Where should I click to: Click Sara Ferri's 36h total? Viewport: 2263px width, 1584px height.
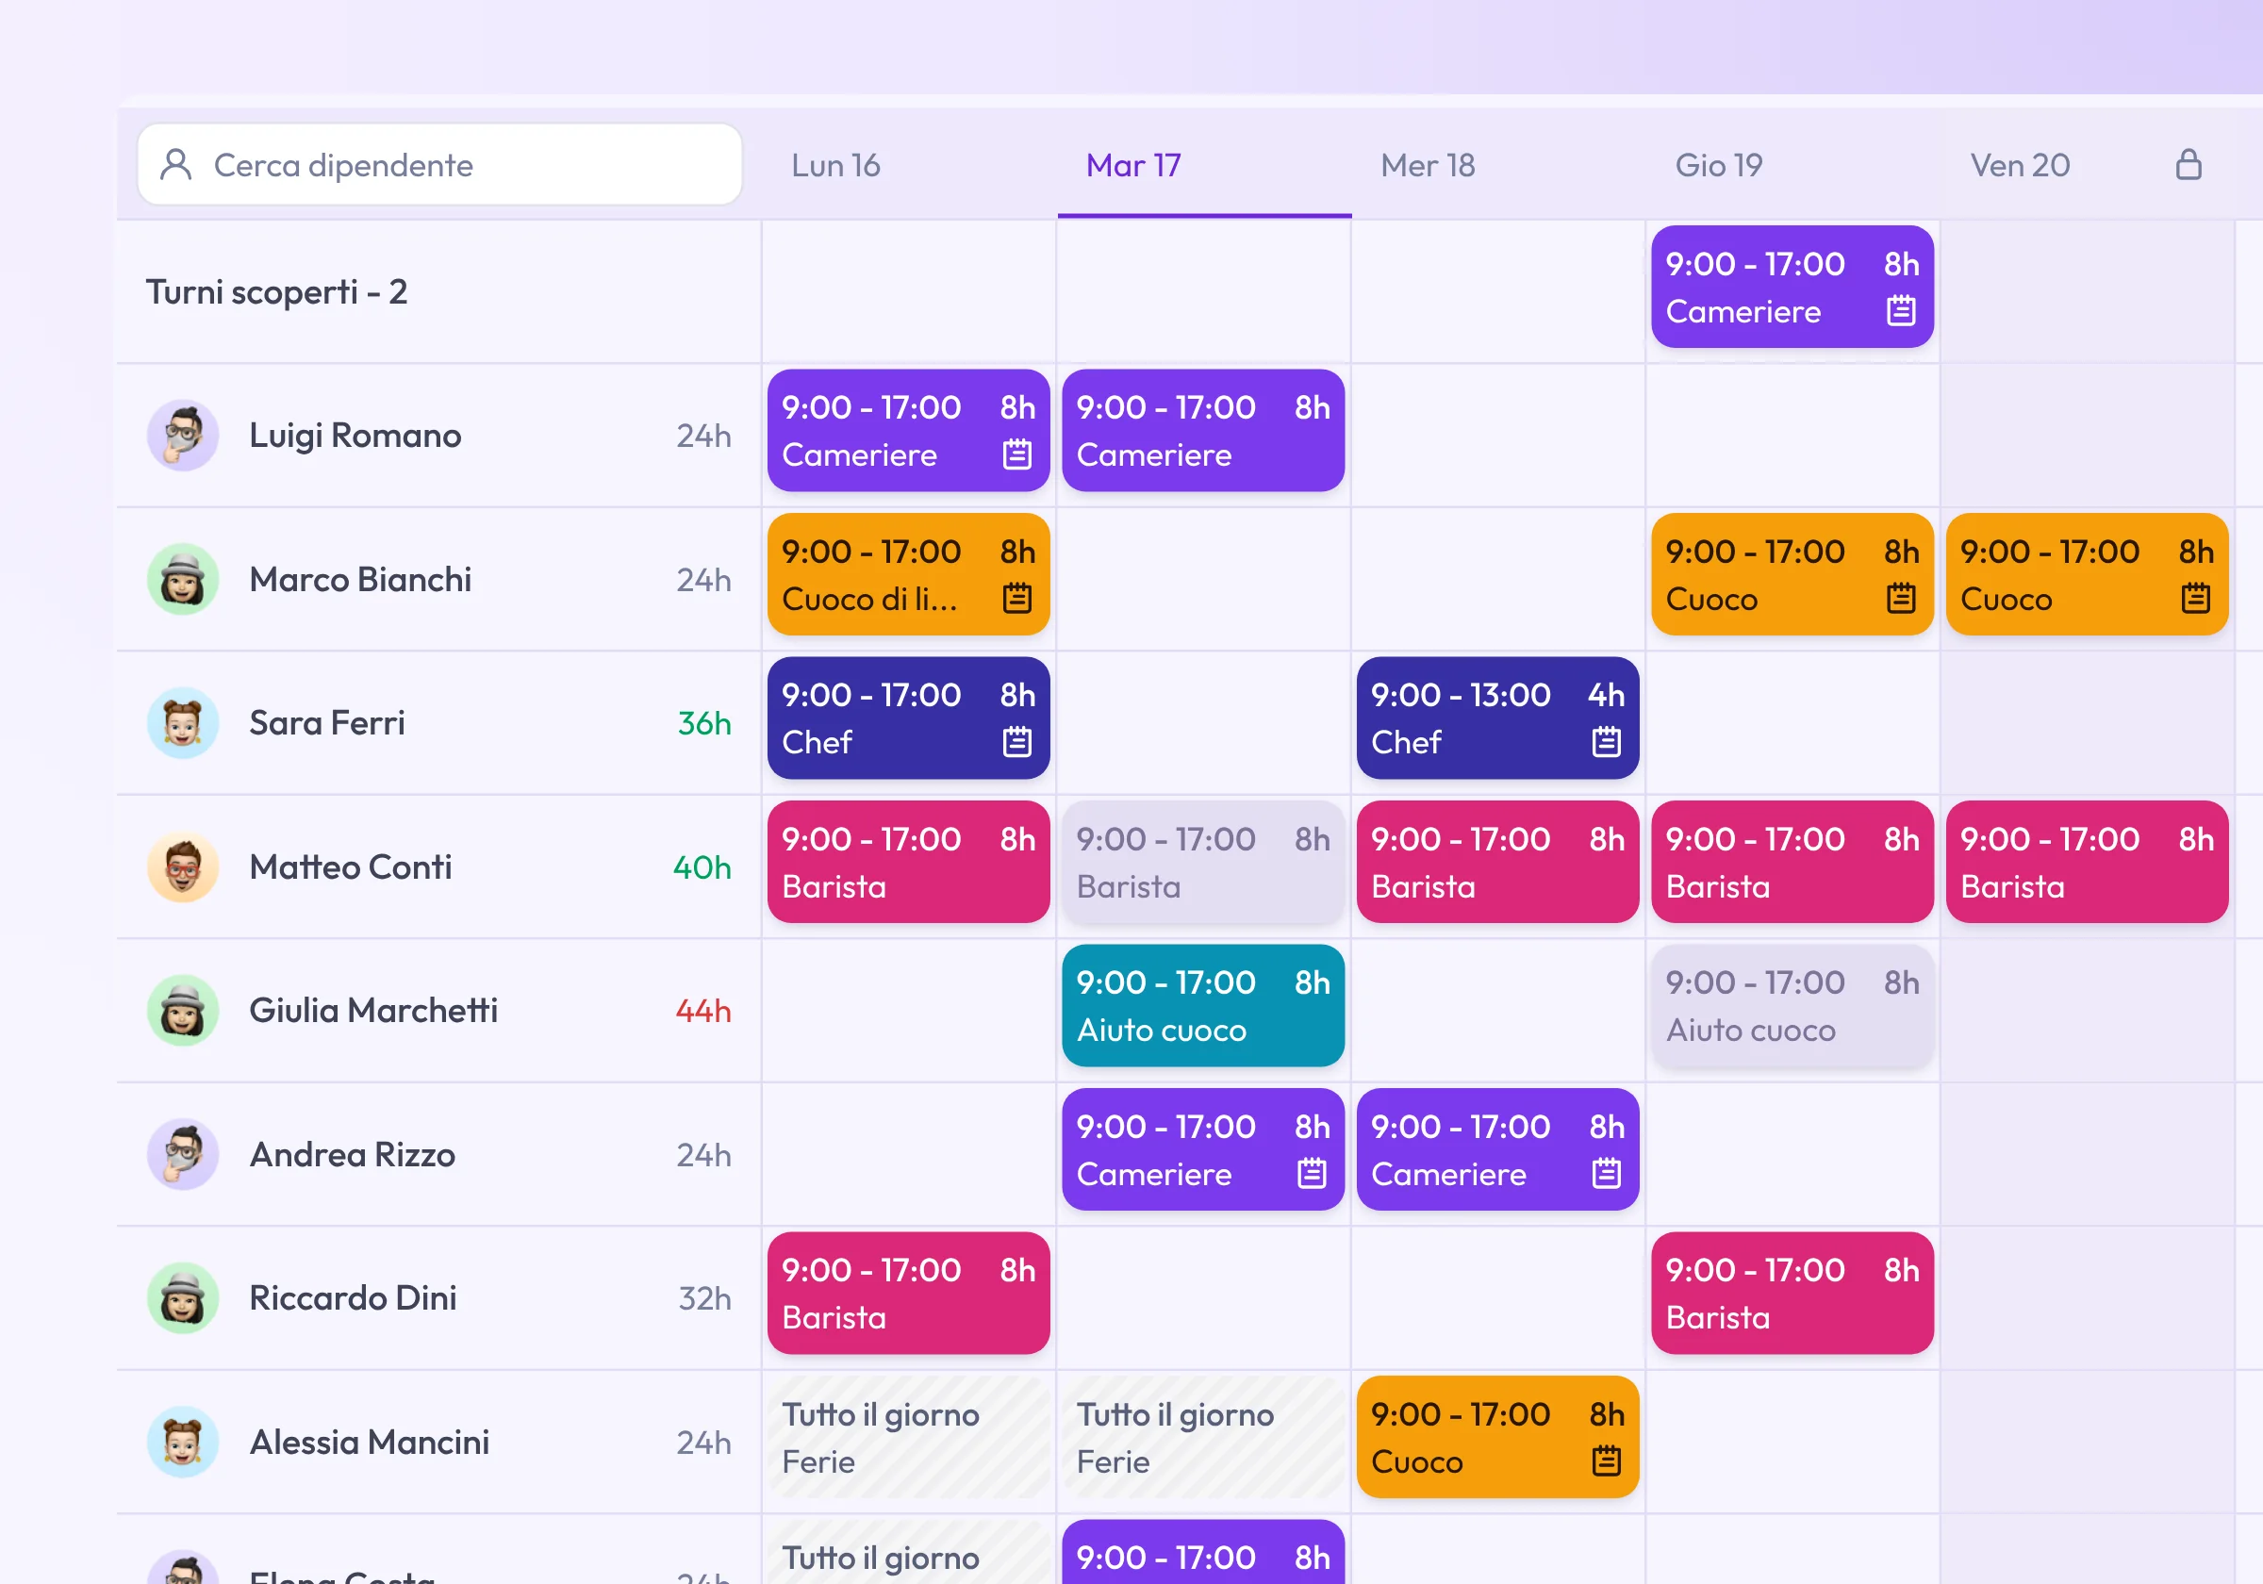(x=703, y=722)
